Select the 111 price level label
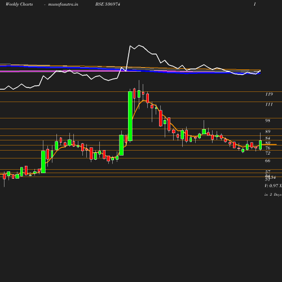Screen dimensions: 282x282 (269, 104)
